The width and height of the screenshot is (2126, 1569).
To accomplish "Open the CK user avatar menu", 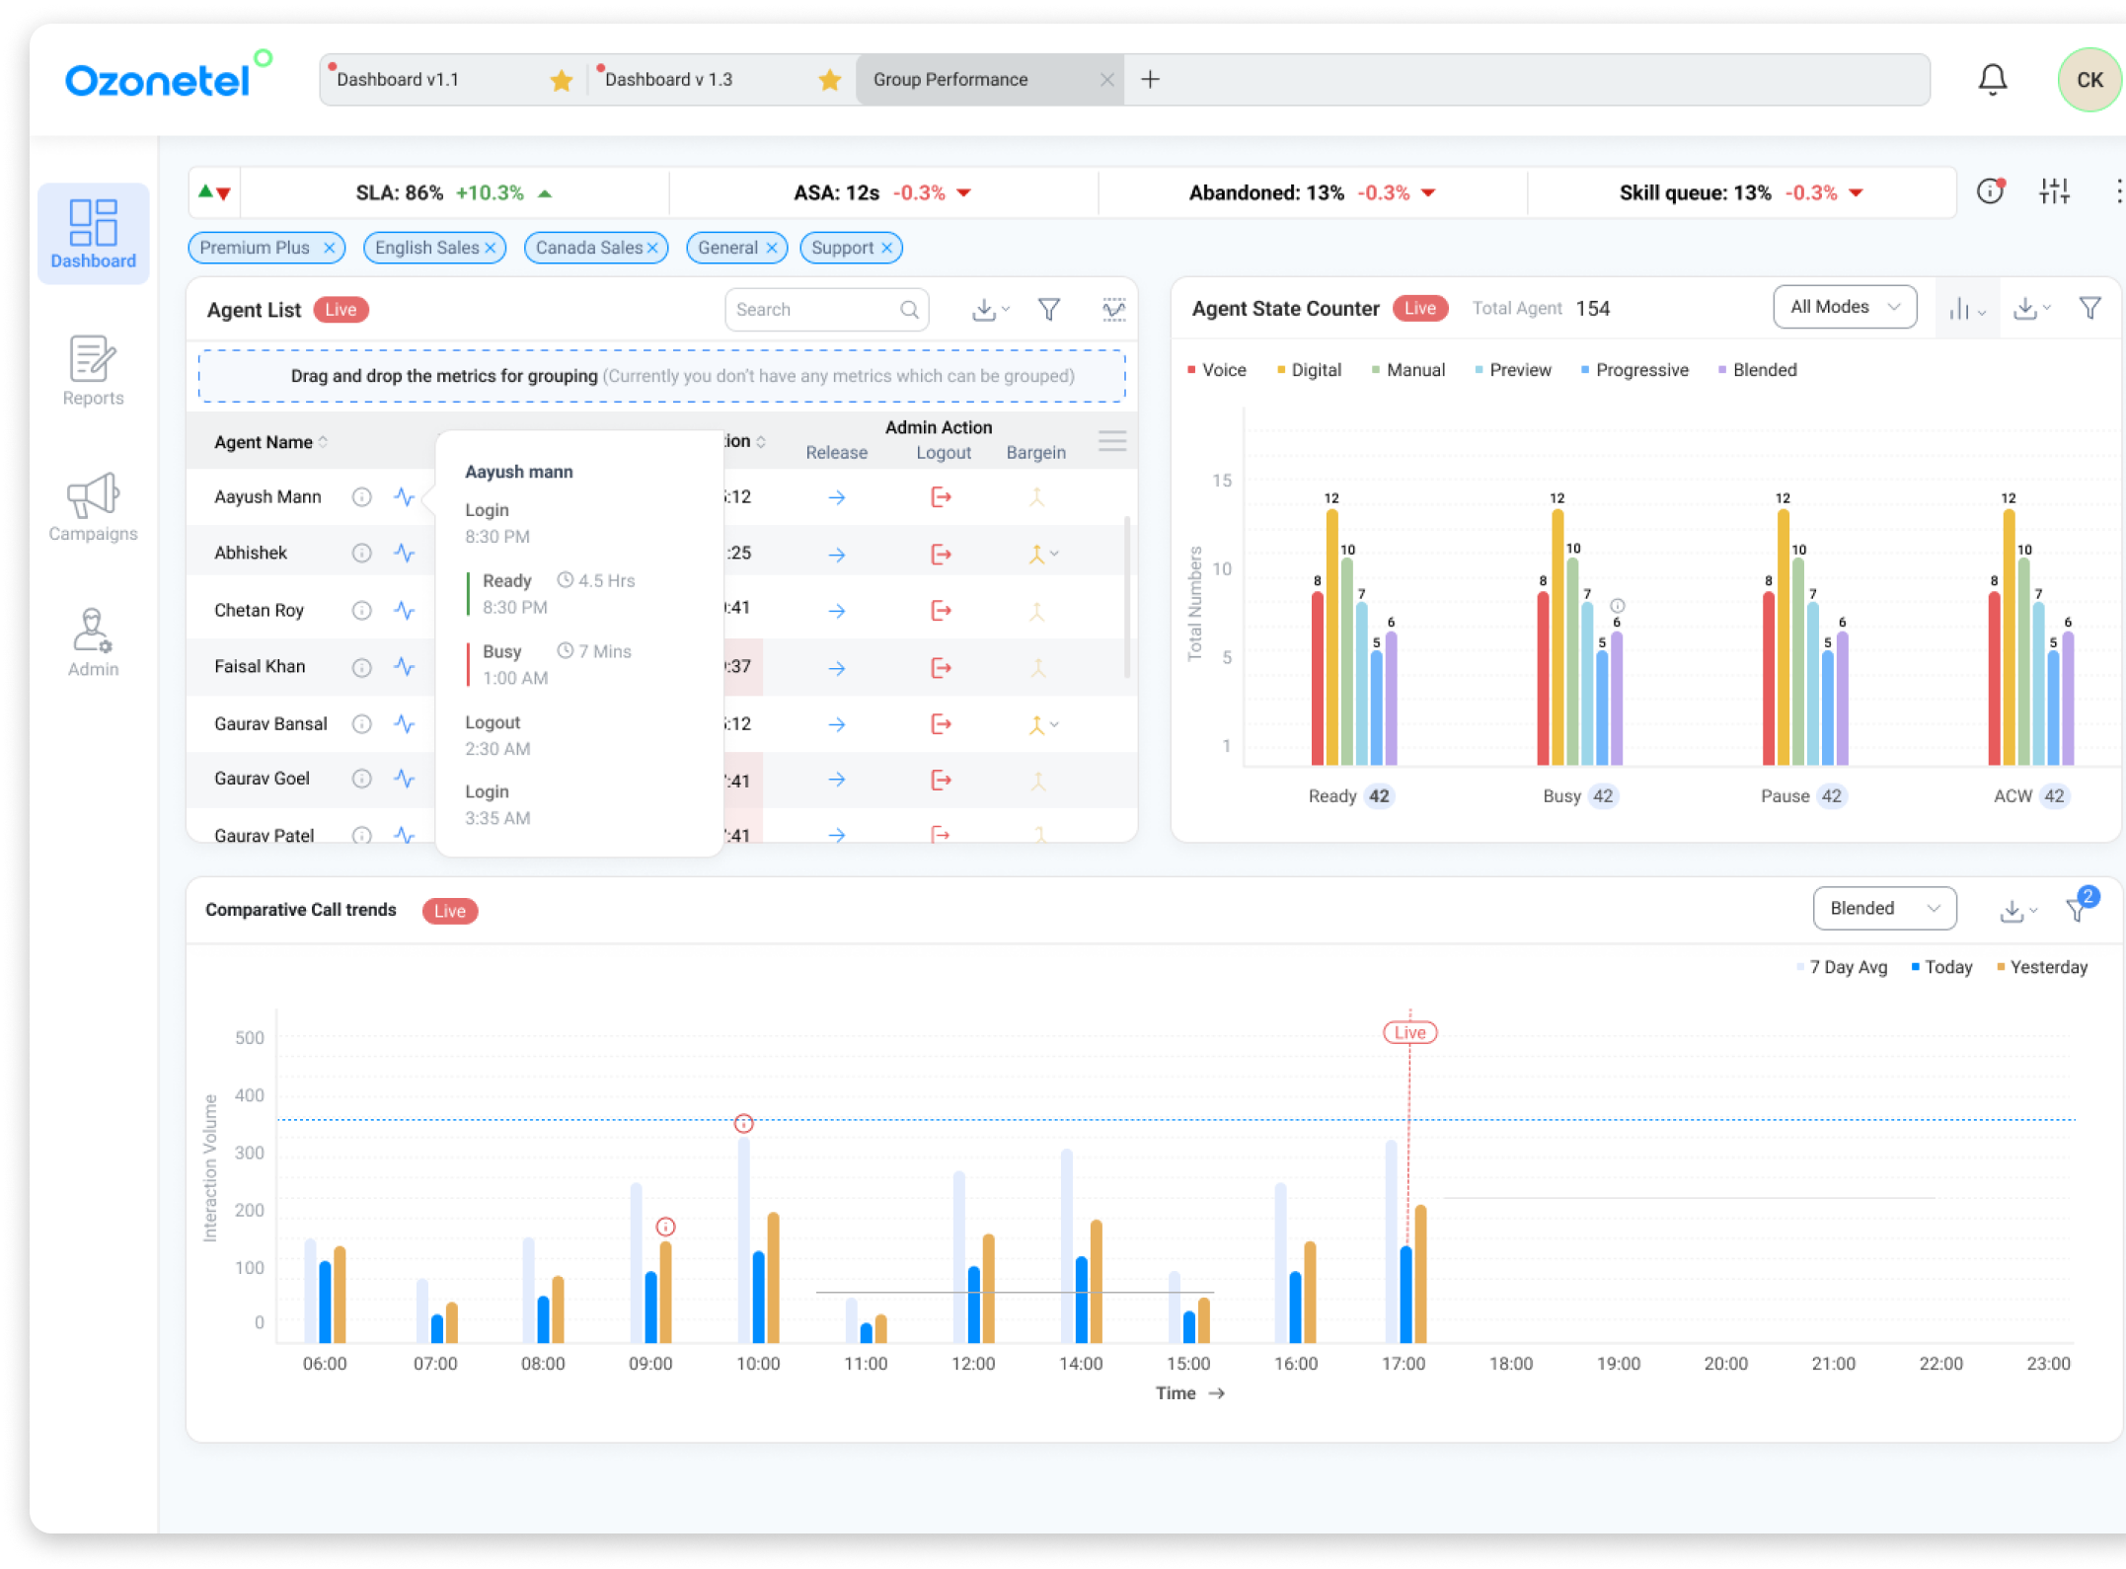I will click(x=2088, y=80).
